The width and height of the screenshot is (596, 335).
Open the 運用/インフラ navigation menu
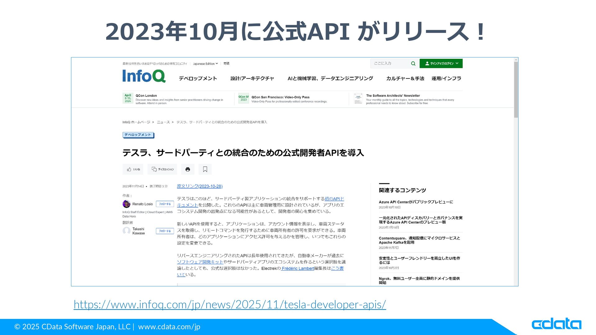tap(446, 78)
